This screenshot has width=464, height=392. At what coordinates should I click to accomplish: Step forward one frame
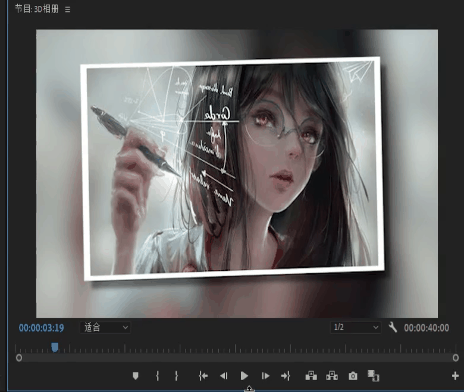tap(265, 376)
